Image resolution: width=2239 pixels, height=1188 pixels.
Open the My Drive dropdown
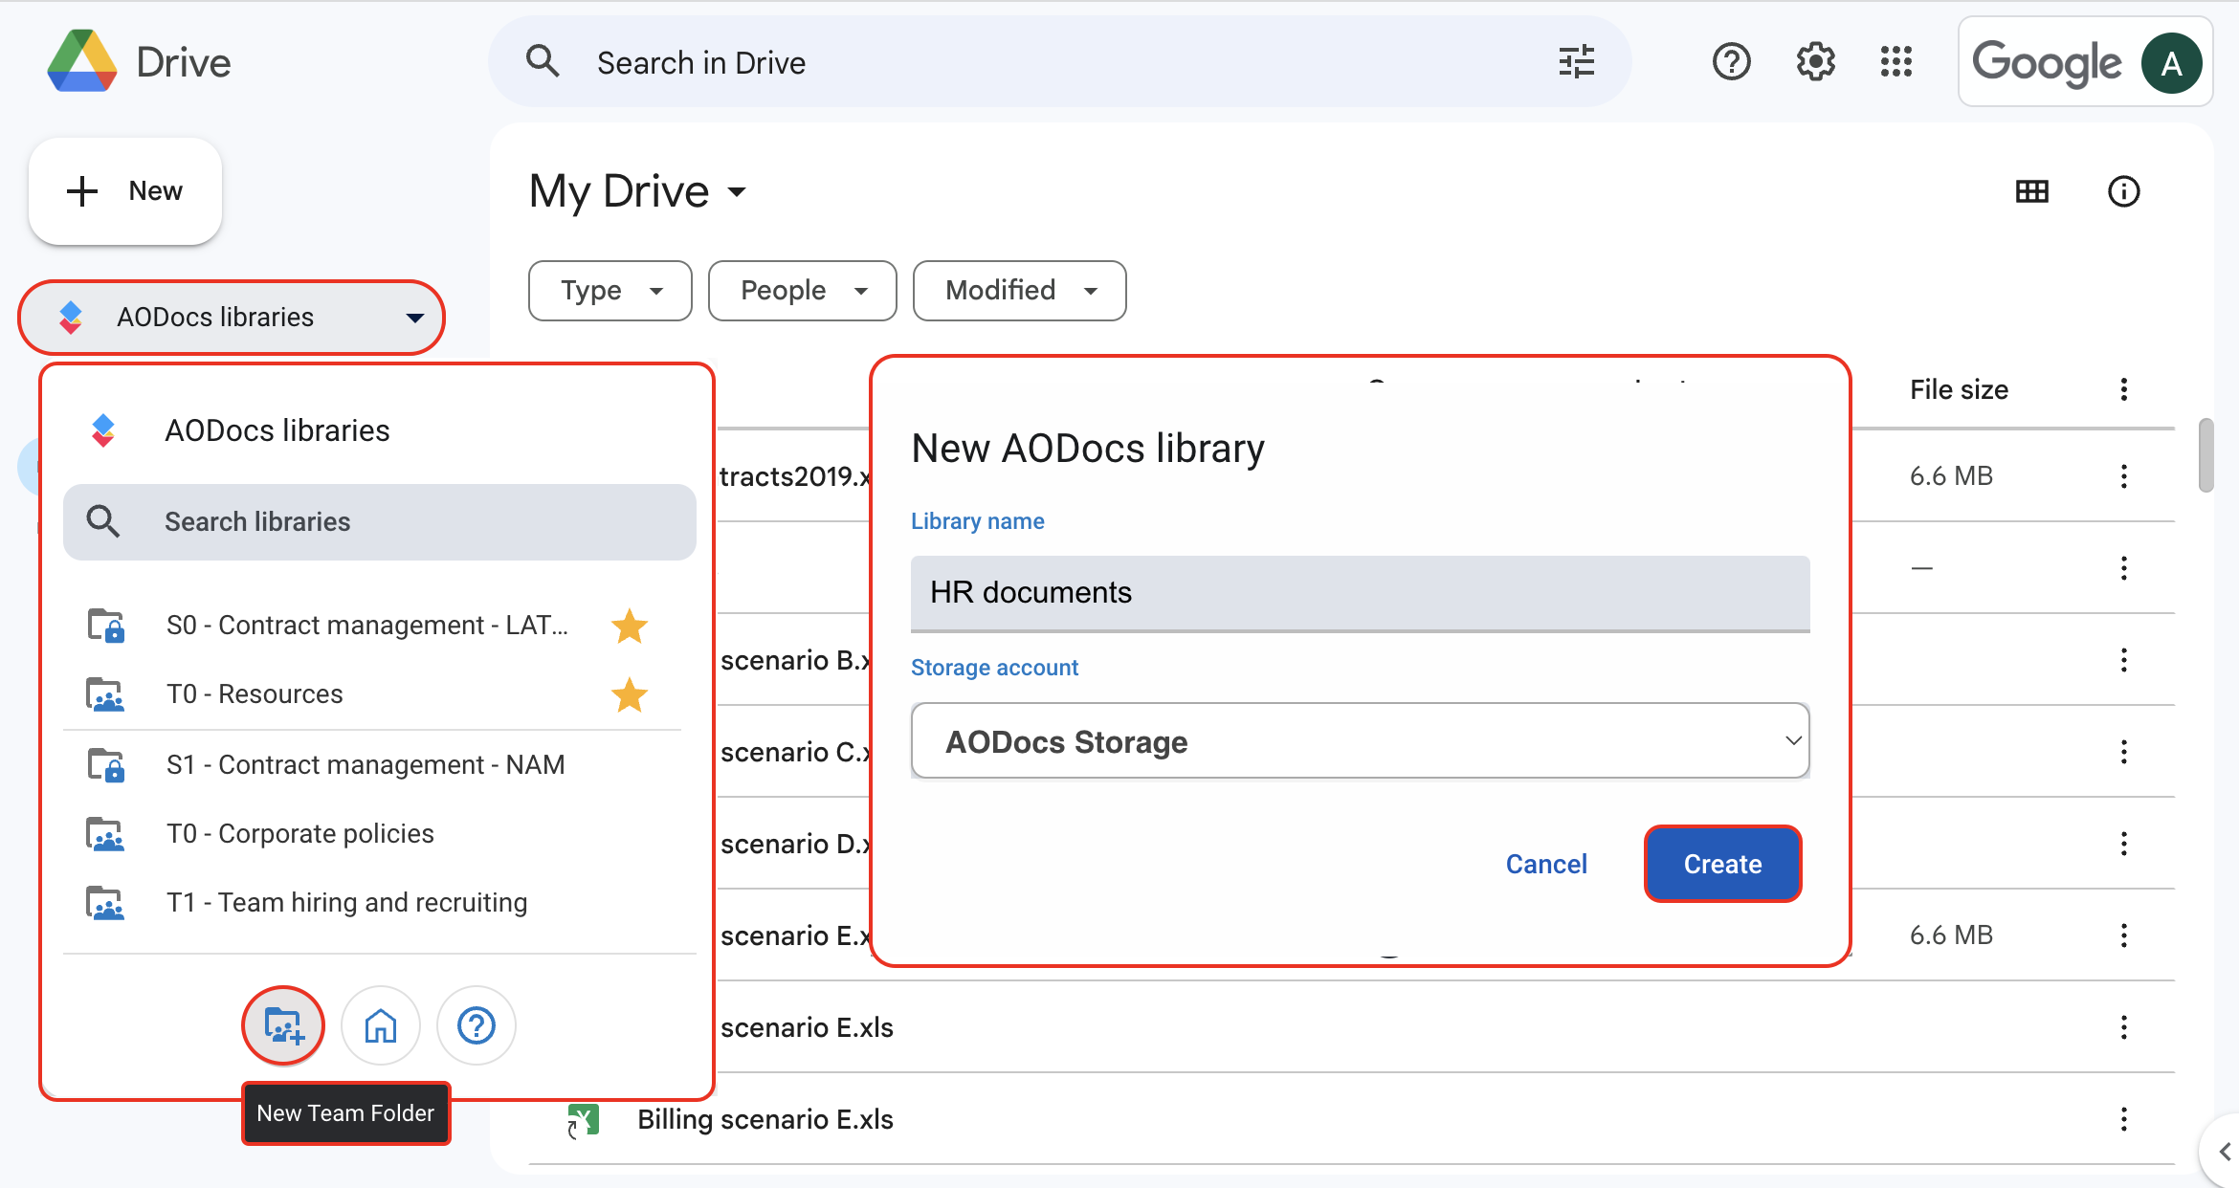point(637,191)
